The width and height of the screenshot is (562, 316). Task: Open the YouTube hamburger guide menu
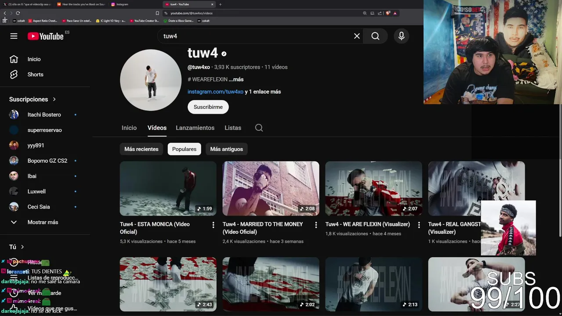click(14, 36)
